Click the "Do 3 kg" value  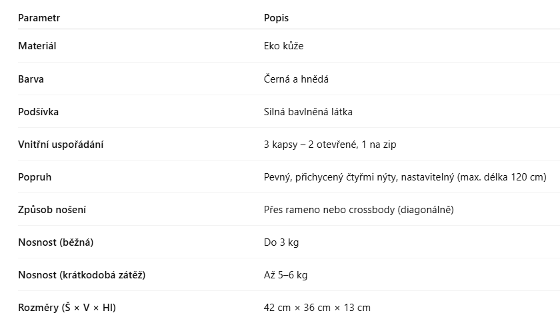[x=281, y=242]
